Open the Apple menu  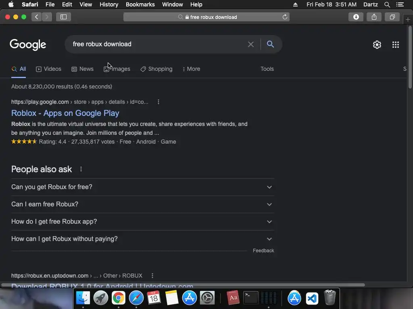(11, 4)
